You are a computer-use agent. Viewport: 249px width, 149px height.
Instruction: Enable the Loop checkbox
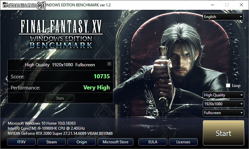pyautogui.click(x=228, y=86)
